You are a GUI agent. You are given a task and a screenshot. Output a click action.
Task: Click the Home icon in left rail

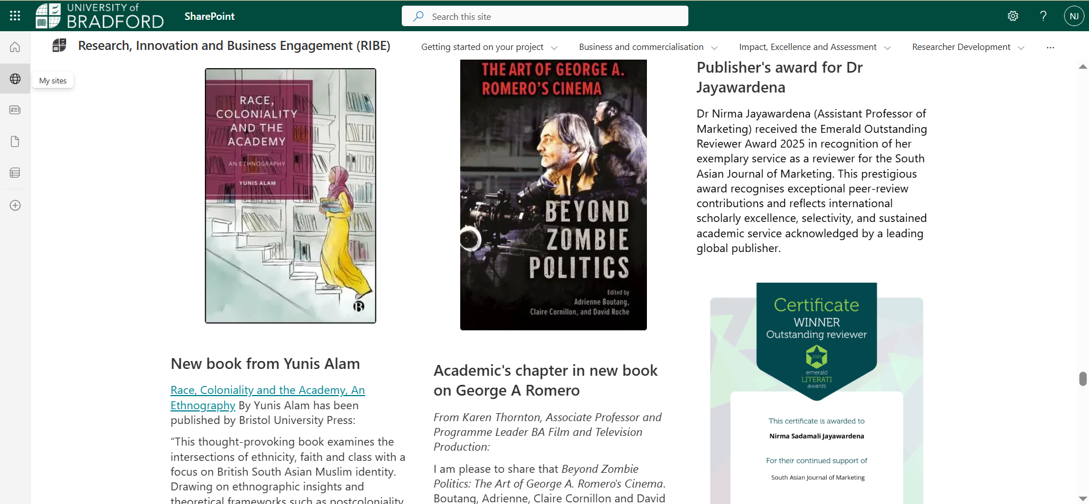[x=15, y=47]
